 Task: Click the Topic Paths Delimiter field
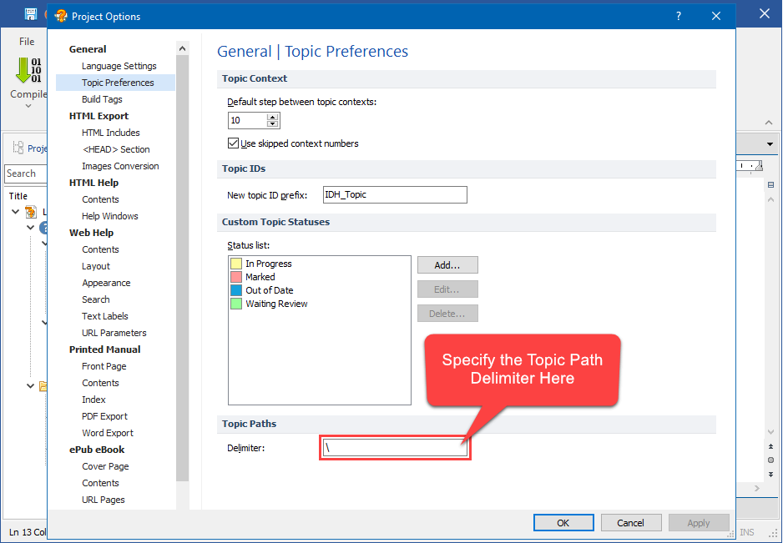pos(395,448)
